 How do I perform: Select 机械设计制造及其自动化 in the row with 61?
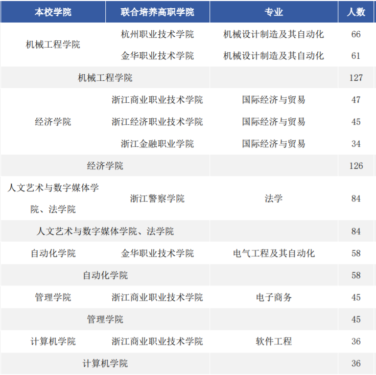tap(274, 56)
